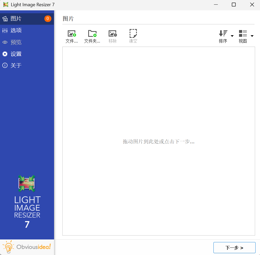Viewport: 260px width, 255px height.
Task: Click the app icon in the title bar
Action: [x=5, y=4]
